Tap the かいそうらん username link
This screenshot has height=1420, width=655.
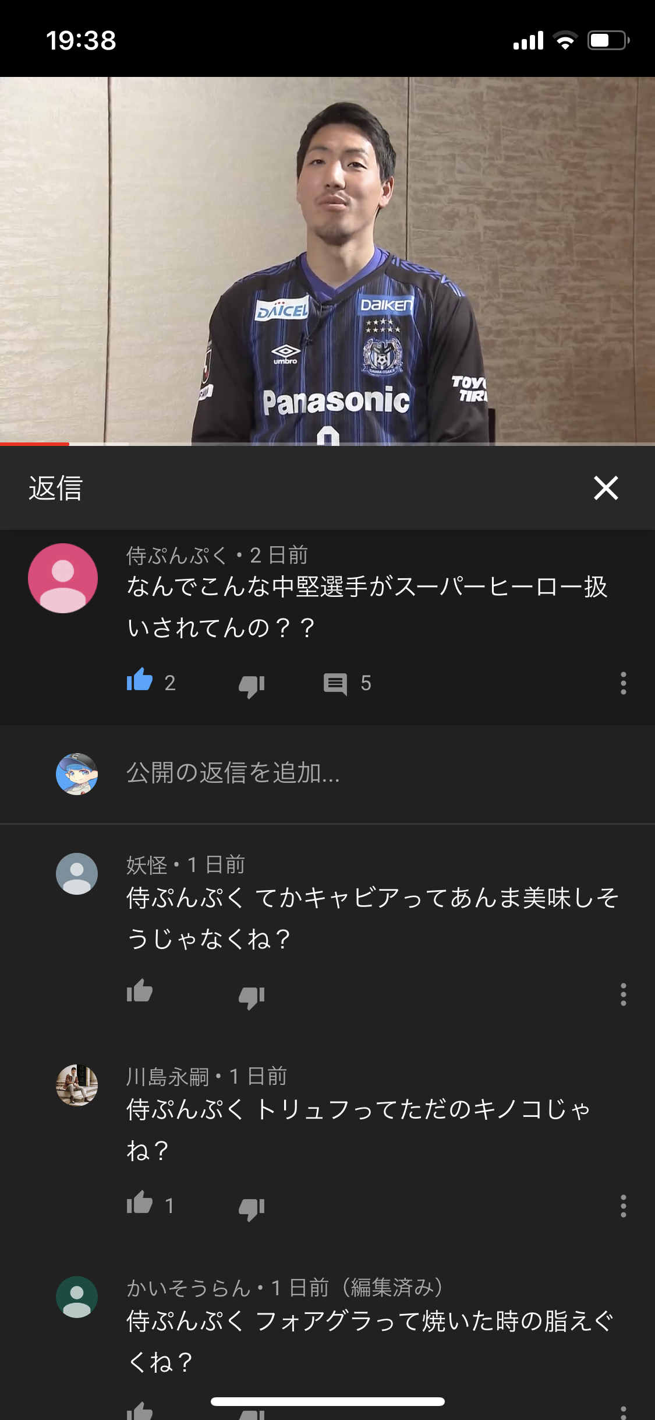point(189,1287)
